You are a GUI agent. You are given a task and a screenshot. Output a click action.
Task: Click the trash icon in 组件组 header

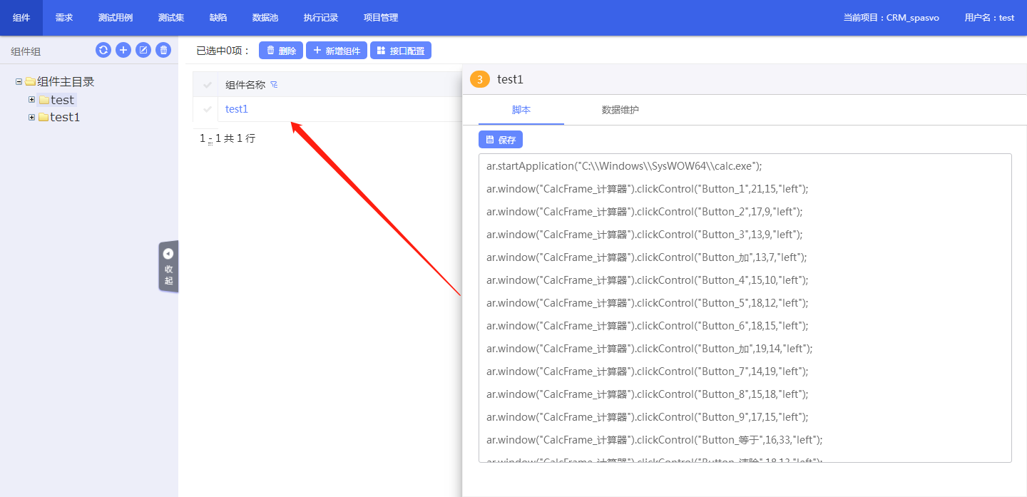click(x=163, y=50)
